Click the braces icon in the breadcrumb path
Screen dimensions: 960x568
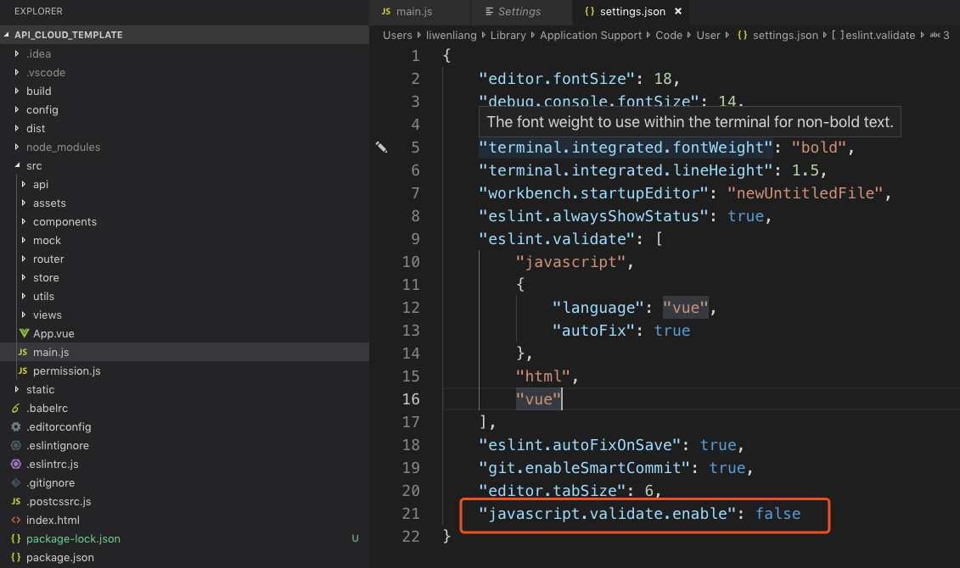click(x=742, y=35)
